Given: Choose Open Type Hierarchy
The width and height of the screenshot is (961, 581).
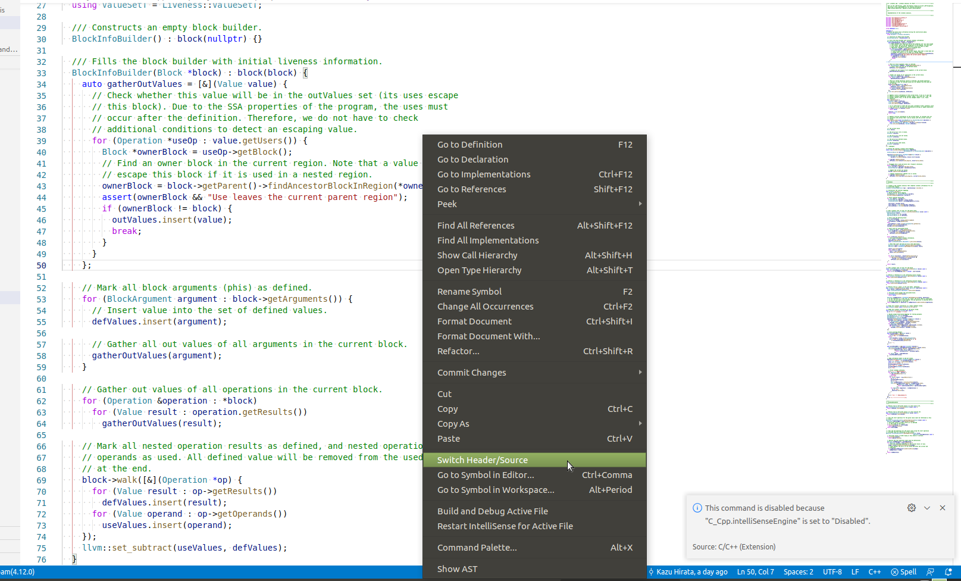Looking at the screenshot, I should (x=534, y=270).
